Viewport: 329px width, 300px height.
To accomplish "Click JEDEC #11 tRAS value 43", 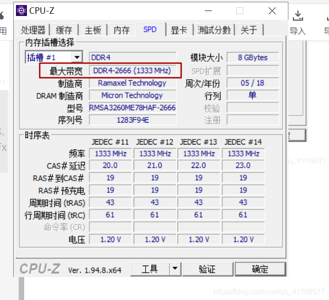I will tap(110, 203).
